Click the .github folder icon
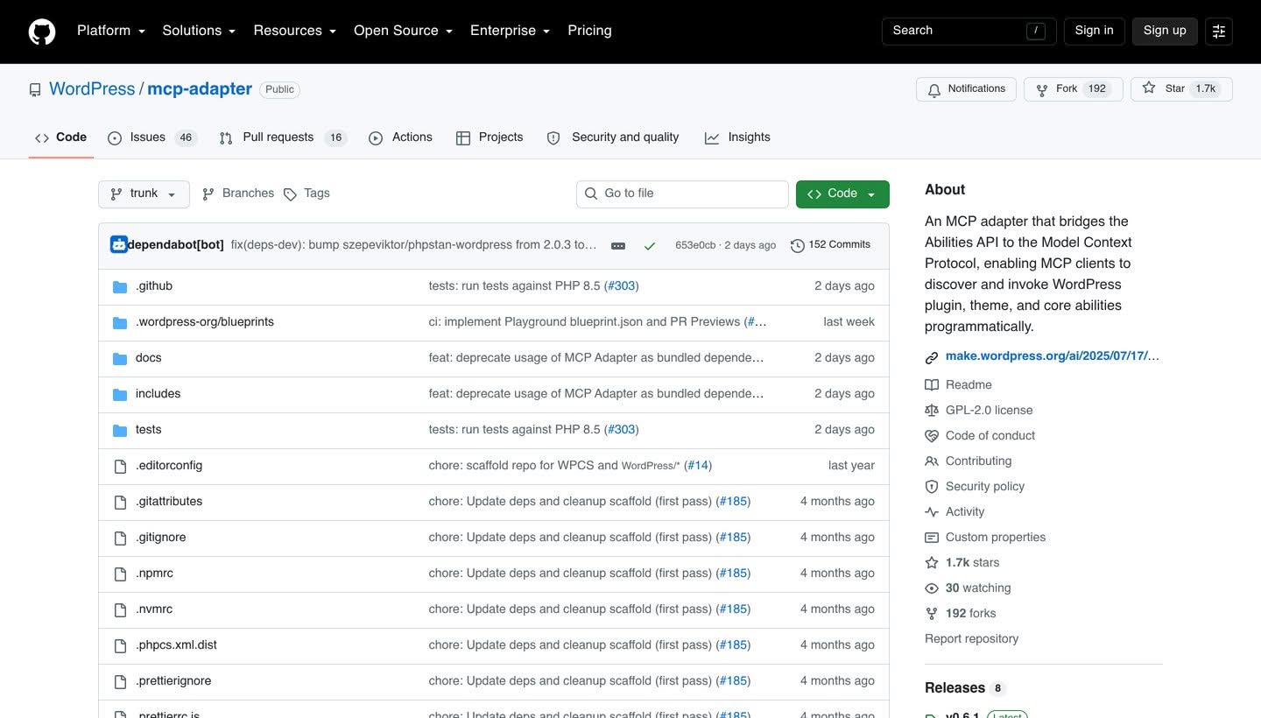The image size is (1261, 718). coord(120,287)
